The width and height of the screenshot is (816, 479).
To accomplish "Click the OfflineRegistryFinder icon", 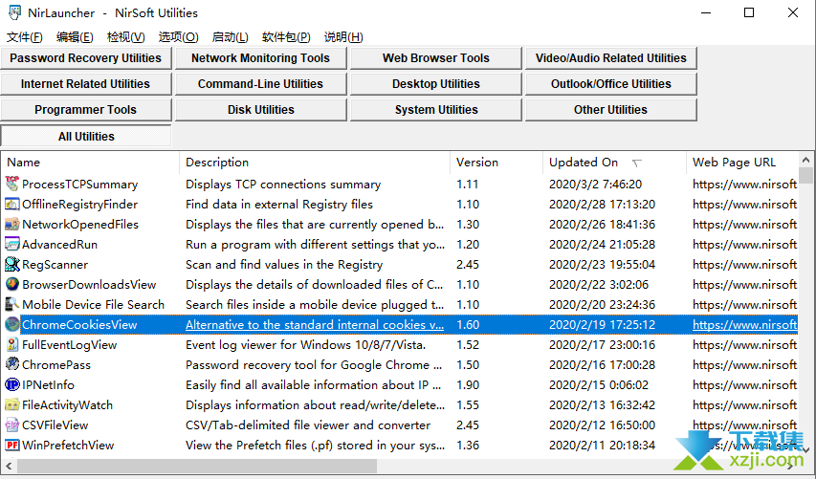I will (x=12, y=205).
